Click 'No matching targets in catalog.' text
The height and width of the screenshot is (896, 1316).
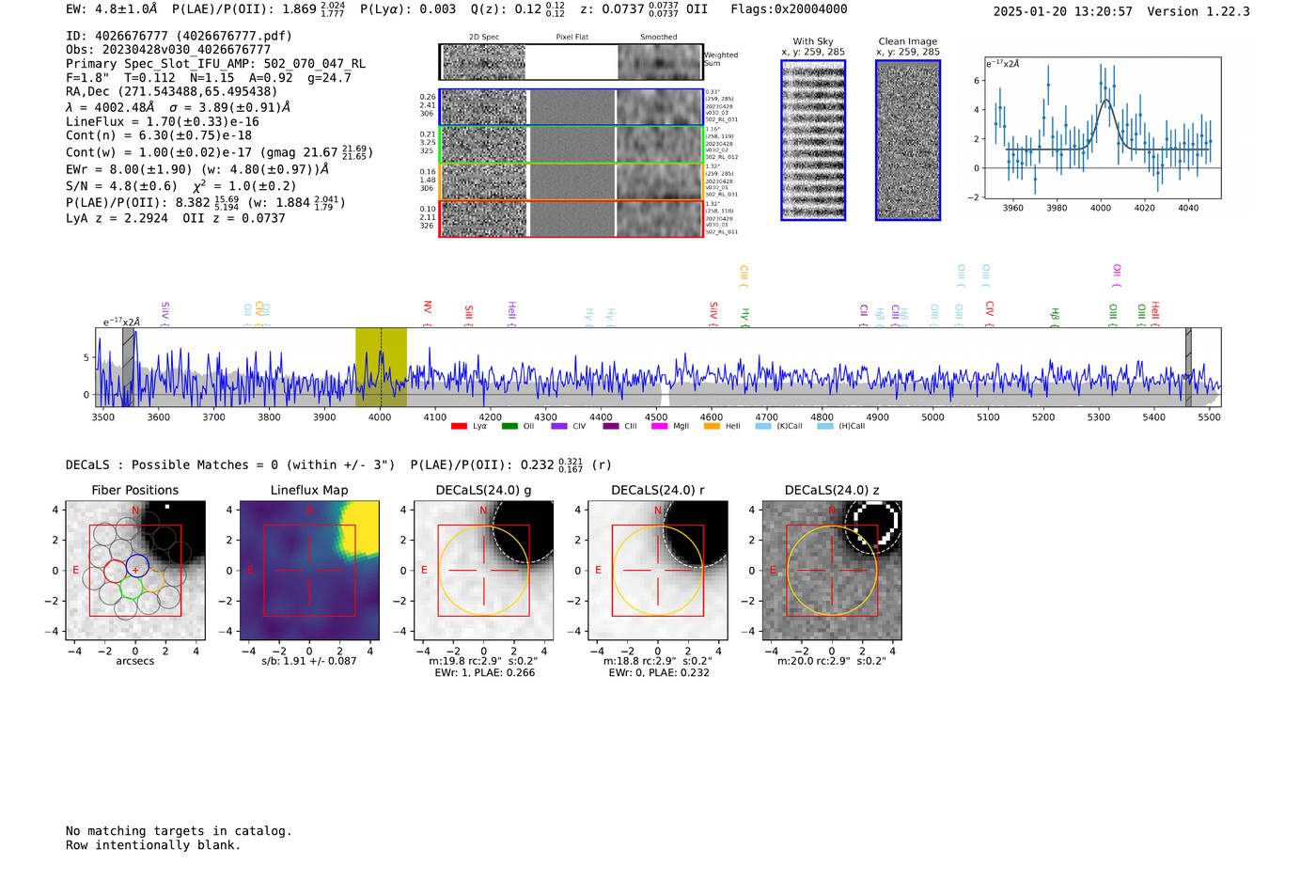click(179, 831)
